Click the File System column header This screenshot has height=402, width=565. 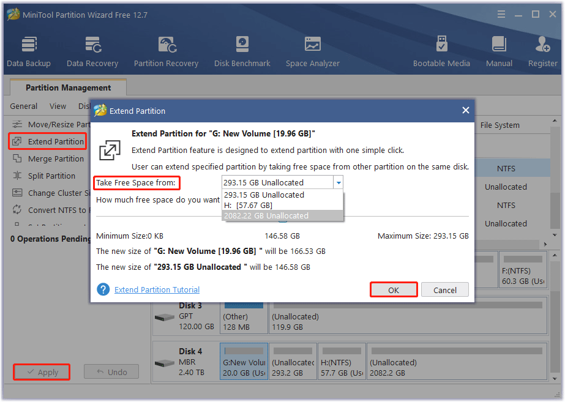500,125
